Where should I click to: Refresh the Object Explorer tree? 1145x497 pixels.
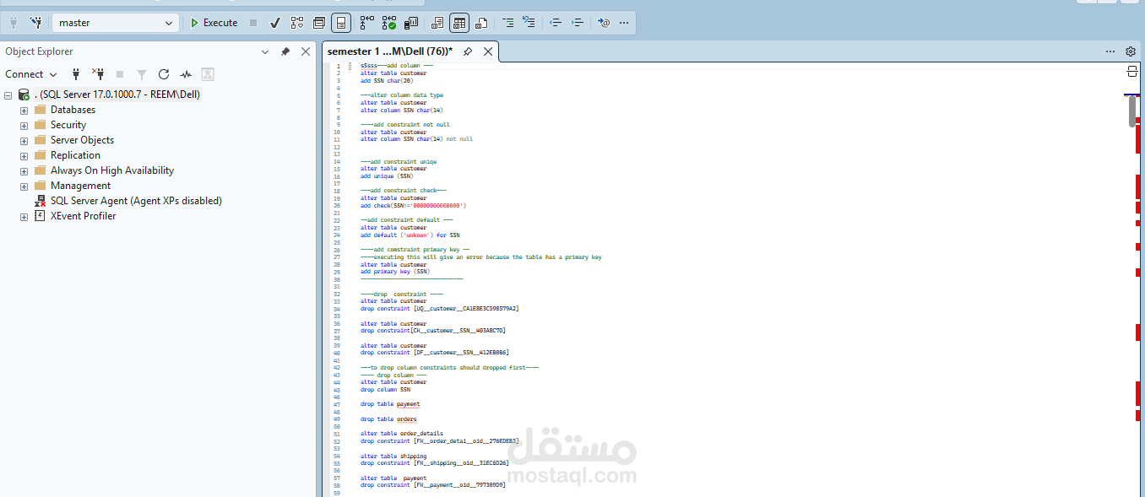click(164, 74)
